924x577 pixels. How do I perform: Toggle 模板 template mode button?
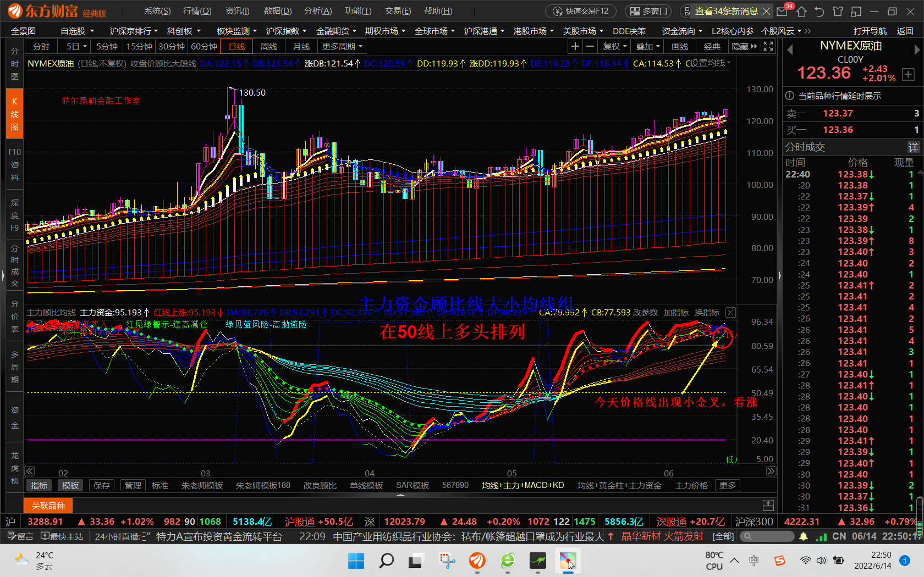[70, 485]
